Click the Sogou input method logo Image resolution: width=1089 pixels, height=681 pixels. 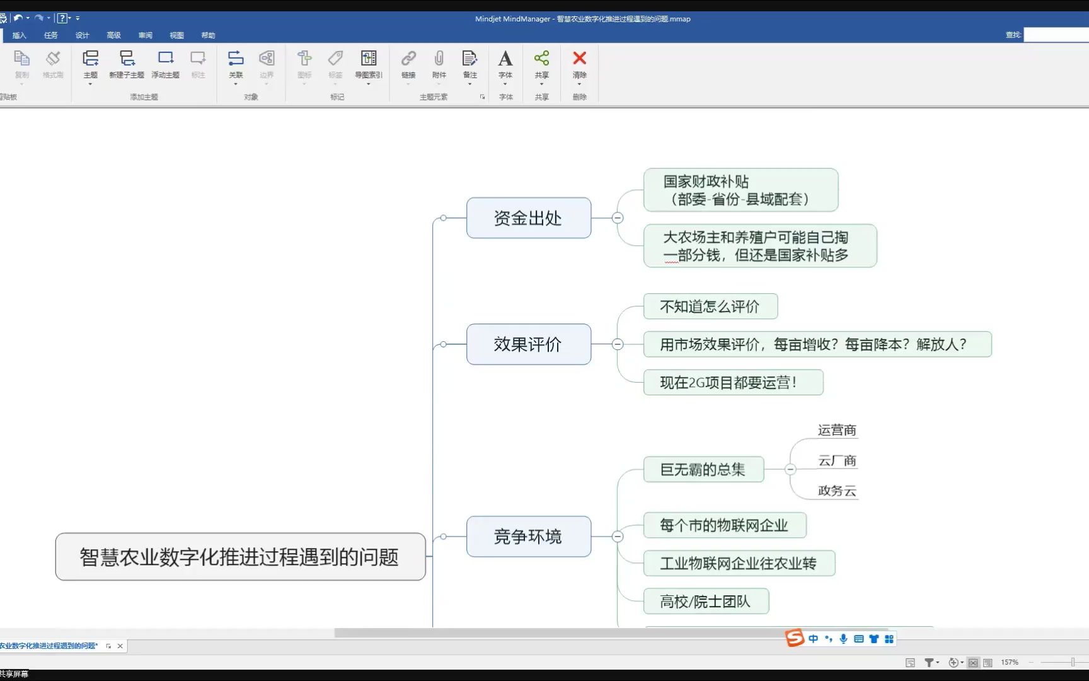click(795, 638)
